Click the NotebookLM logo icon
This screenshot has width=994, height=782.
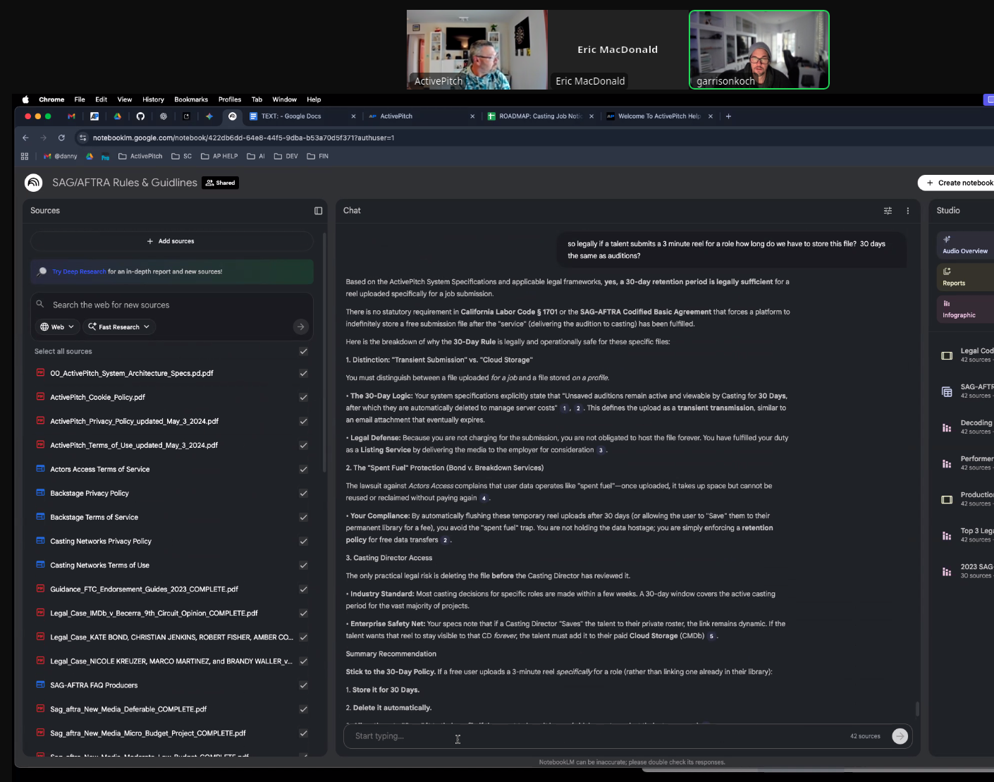coord(34,183)
